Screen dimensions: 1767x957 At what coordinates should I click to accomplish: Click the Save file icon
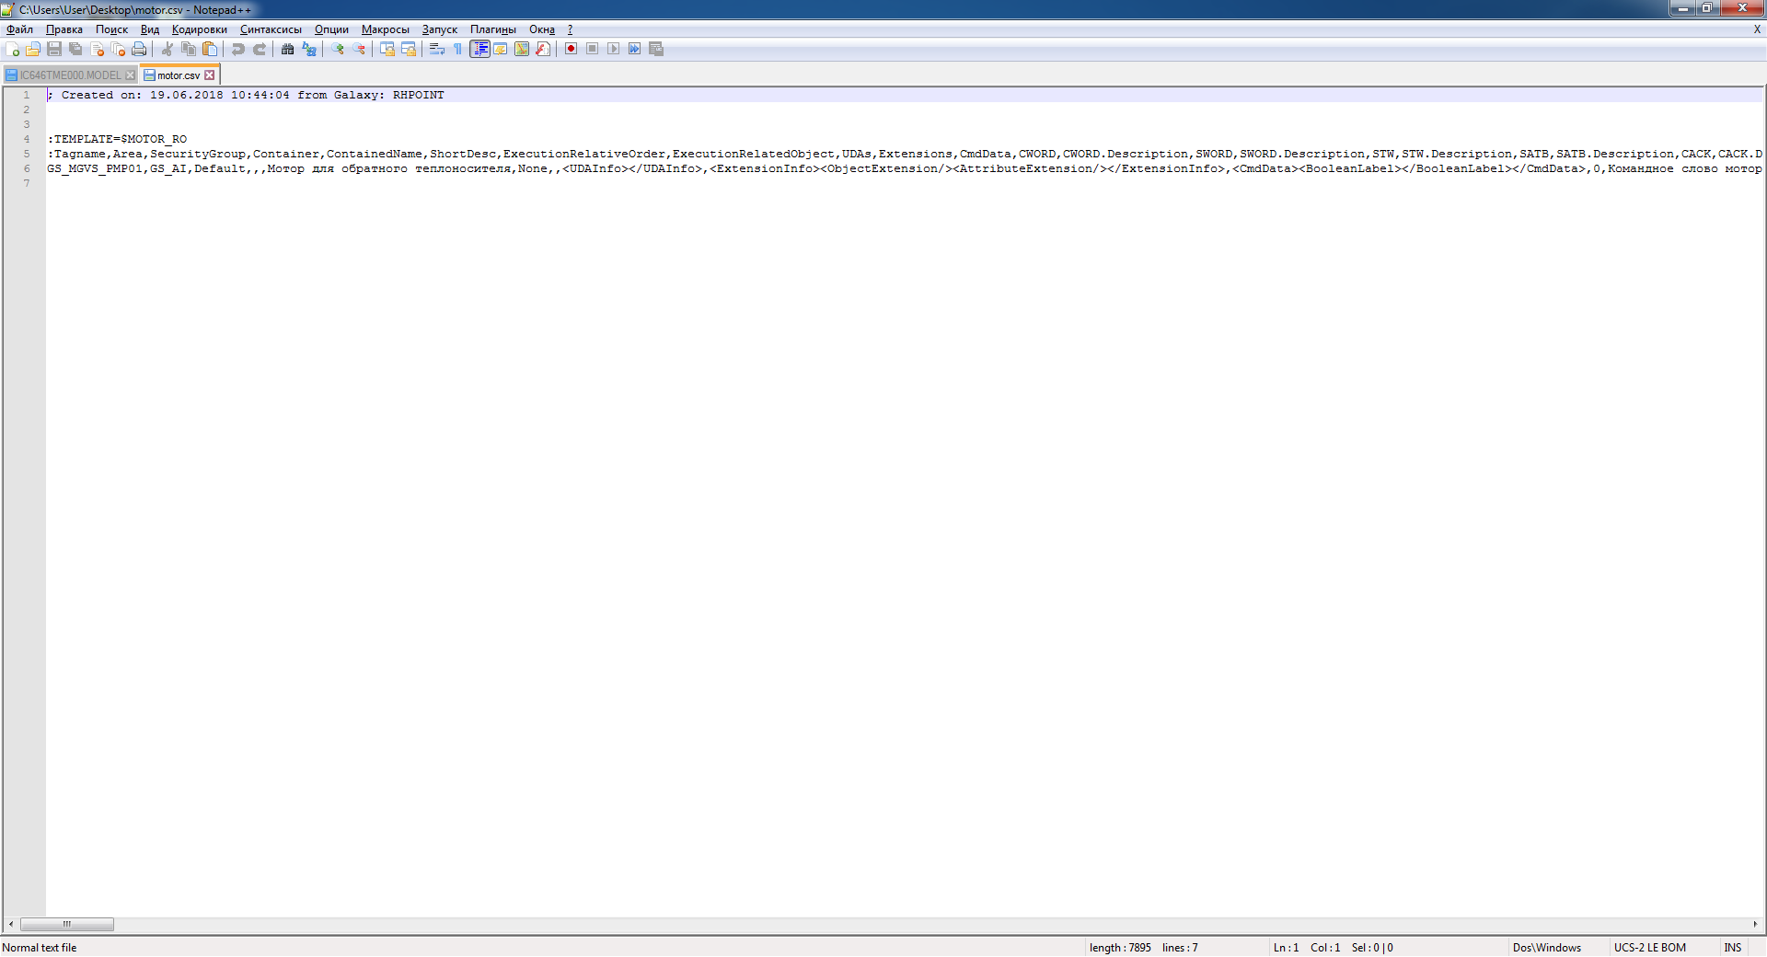pyautogui.click(x=54, y=49)
